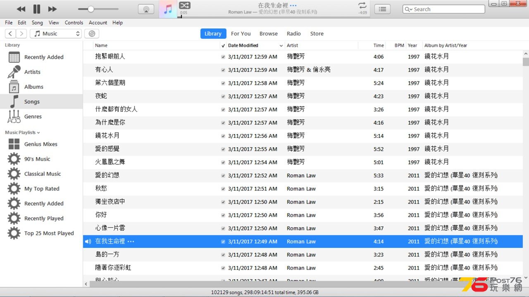Open the File menu
This screenshot has height=297, width=529.
[x=9, y=23]
